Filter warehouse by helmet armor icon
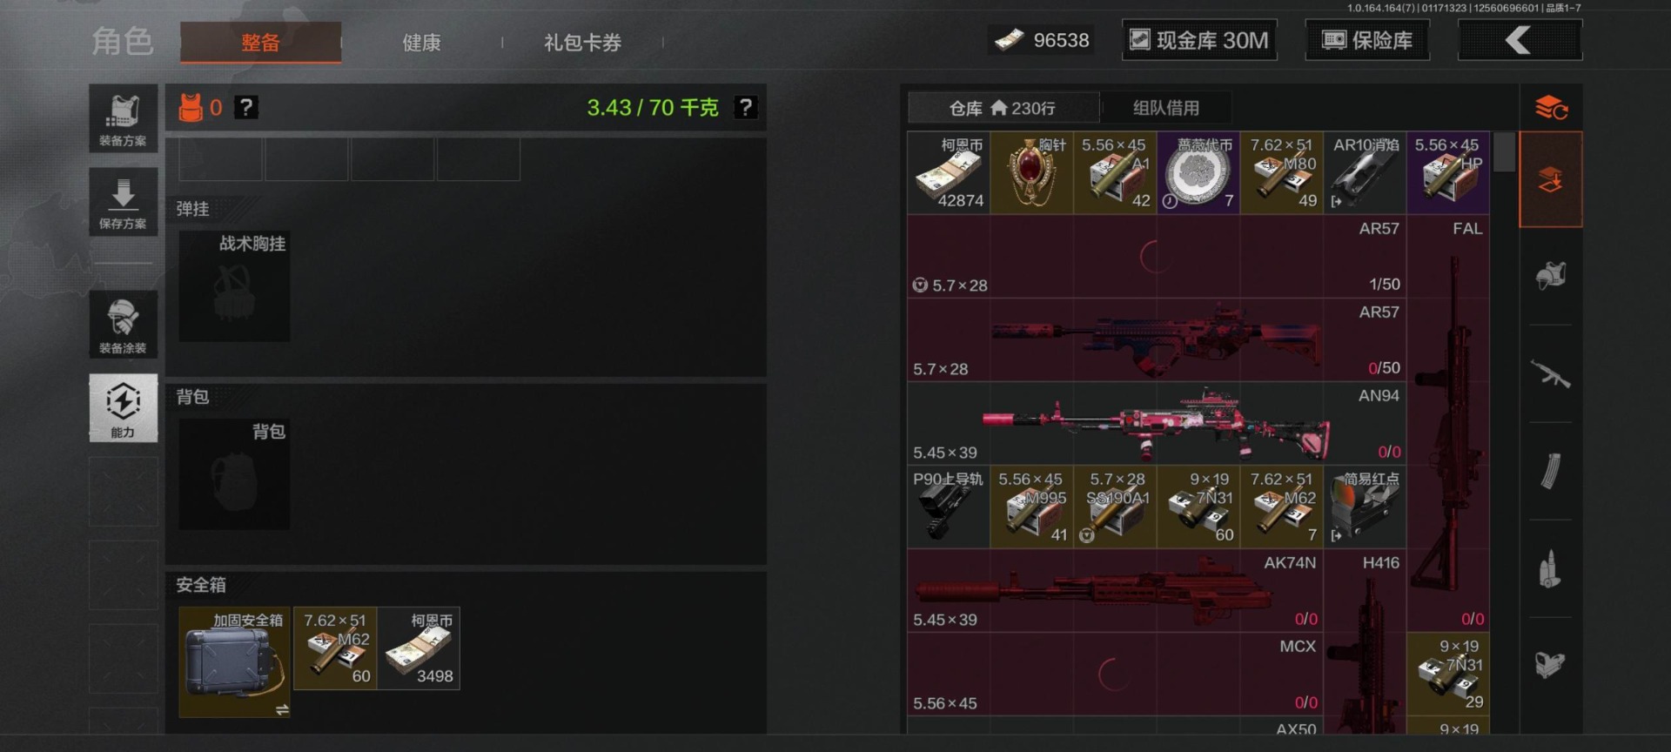This screenshot has width=1671, height=752. tap(1550, 276)
